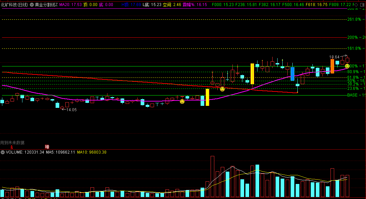Screen dimensions: 366x199
Task: Click the red 增 marker icon
Action: tap(47, 147)
